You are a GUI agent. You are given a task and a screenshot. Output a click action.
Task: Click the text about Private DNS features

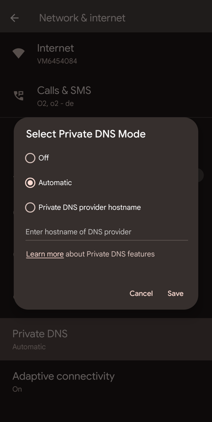point(110,254)
